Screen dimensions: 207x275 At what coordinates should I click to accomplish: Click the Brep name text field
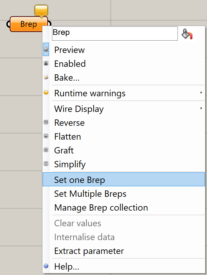point(115,33)
